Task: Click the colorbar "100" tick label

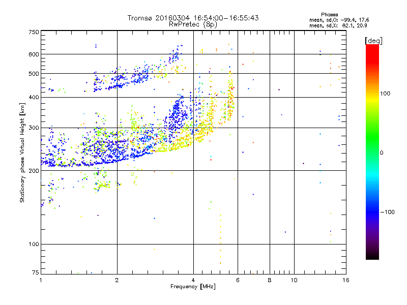Action: 385,94
